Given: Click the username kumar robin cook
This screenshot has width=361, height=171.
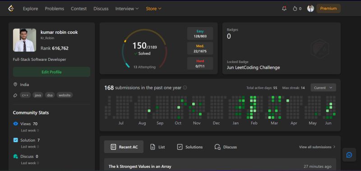Looking at the screenshot, I should click(59, 32).
